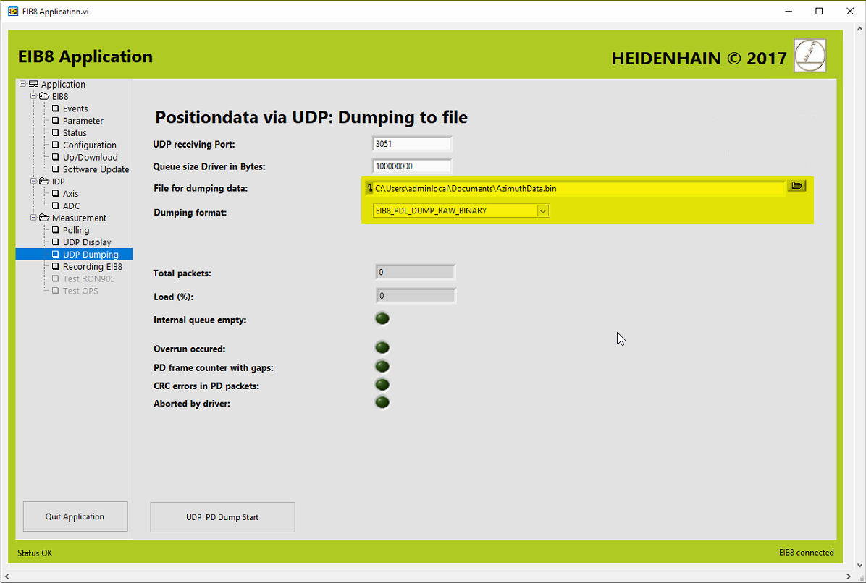Viewport: 866px width, 583px height.
Task: Click the 'UDP receiving Port:' label
Action: click(194, 145)
